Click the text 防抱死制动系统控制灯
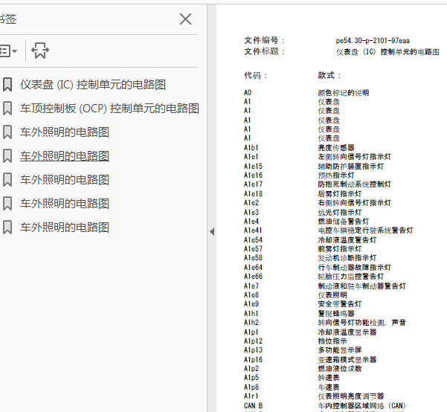The image size is (447, 412). tap(354, 184)
